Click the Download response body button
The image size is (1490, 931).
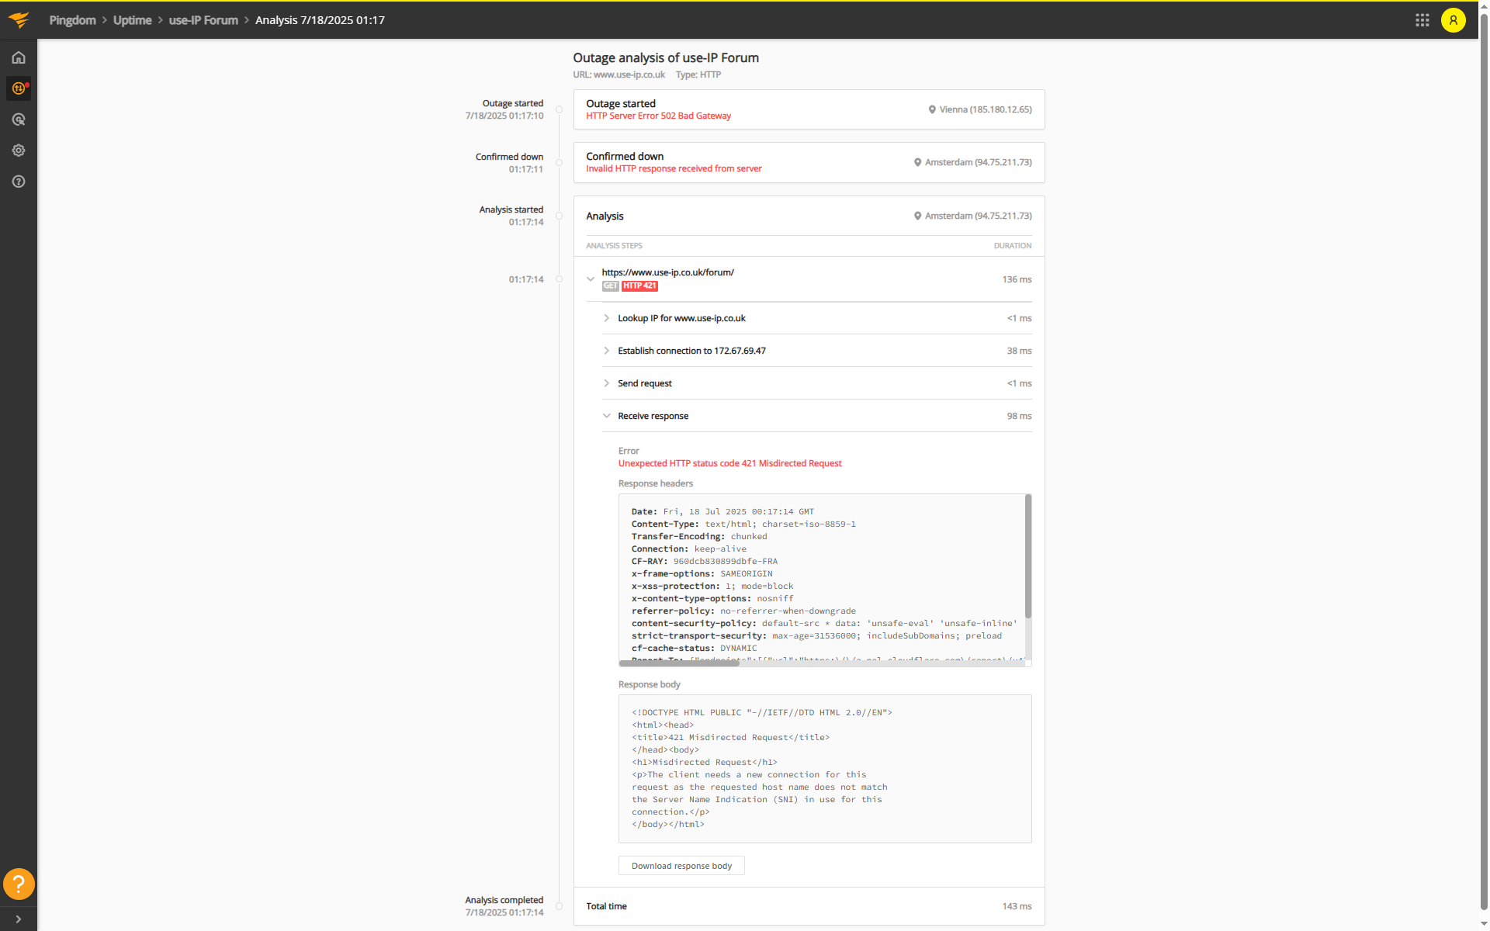pos(681,866)
